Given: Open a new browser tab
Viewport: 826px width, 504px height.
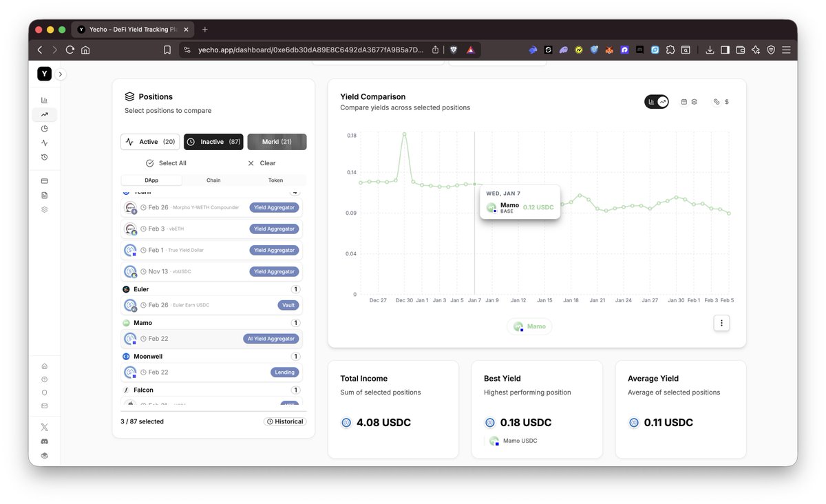Looking at the screenshot, I should tap(204, 30).
